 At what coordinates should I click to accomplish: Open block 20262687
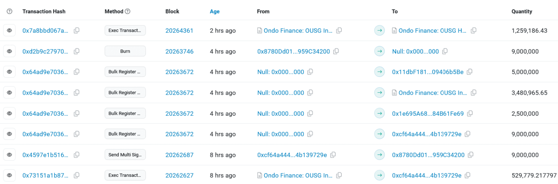[x=179, y=155]
